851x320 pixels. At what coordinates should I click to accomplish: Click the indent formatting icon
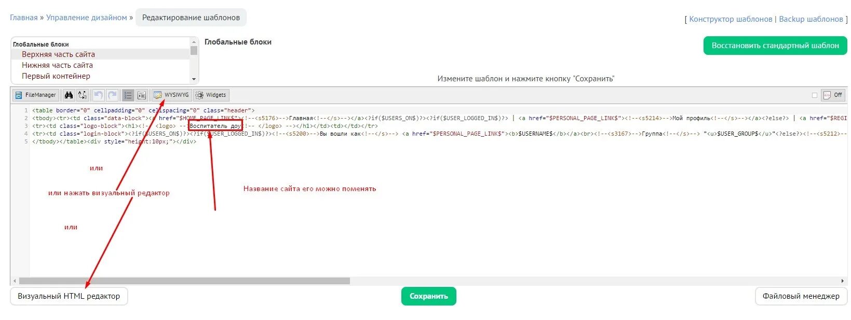pos(142,95)
